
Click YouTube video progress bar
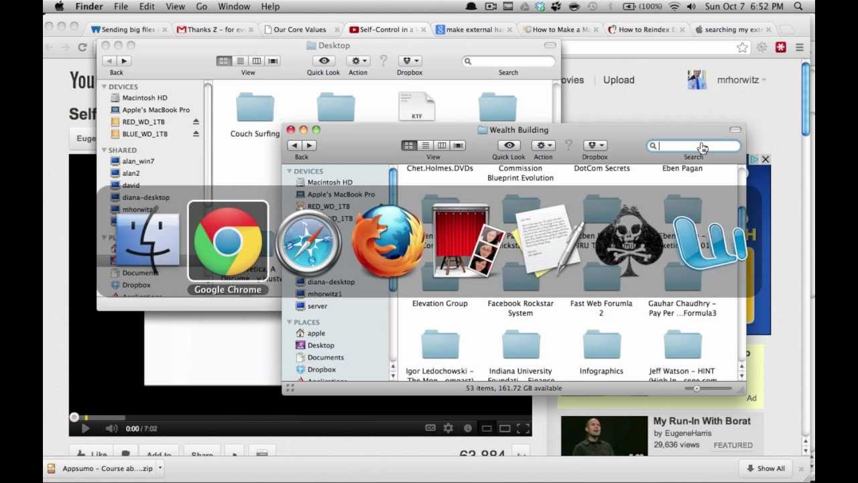pyautogui.click(x=300, y=417)
